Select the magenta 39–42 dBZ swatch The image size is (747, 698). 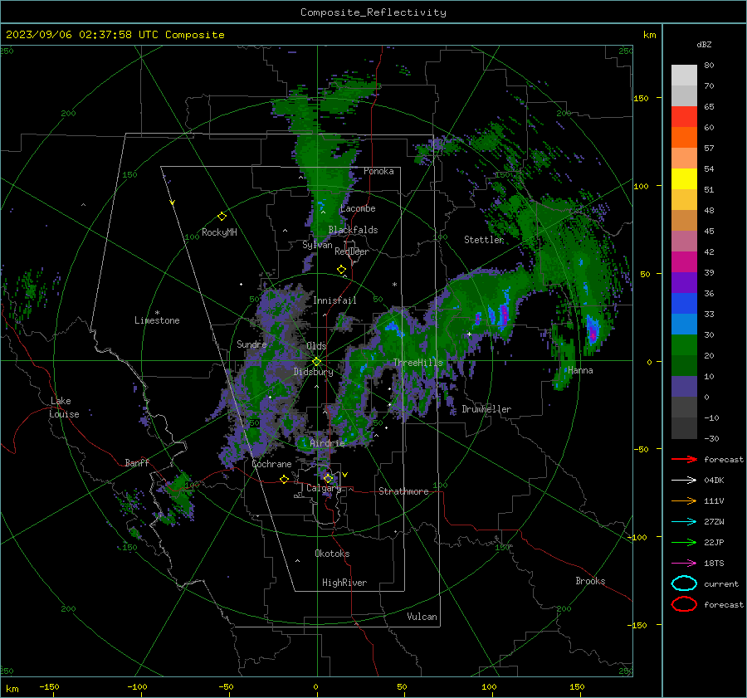[684, 262]
